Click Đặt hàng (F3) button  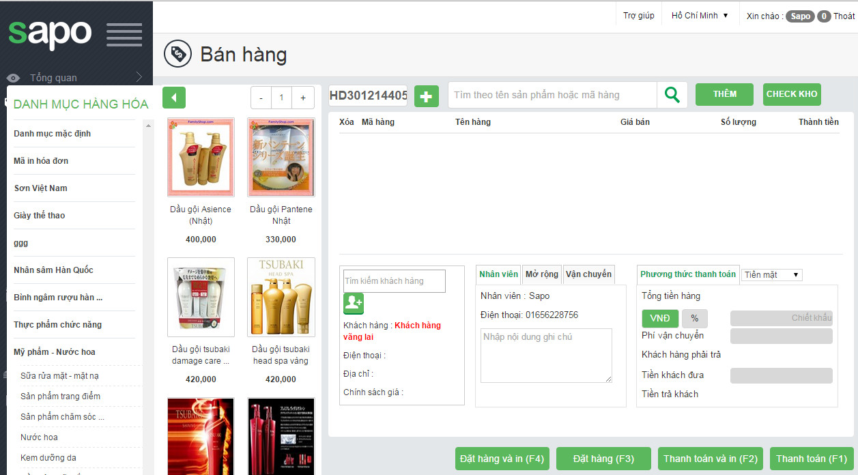pos(603,459)
